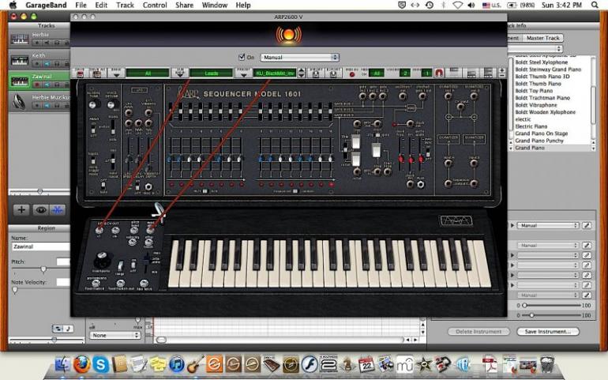Click the Keith track keyboard icon

20,61
